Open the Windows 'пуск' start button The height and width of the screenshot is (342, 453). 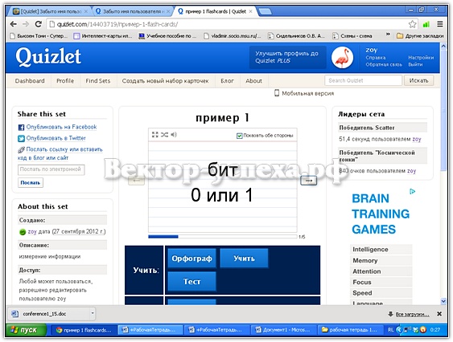(x=25, y=330)
